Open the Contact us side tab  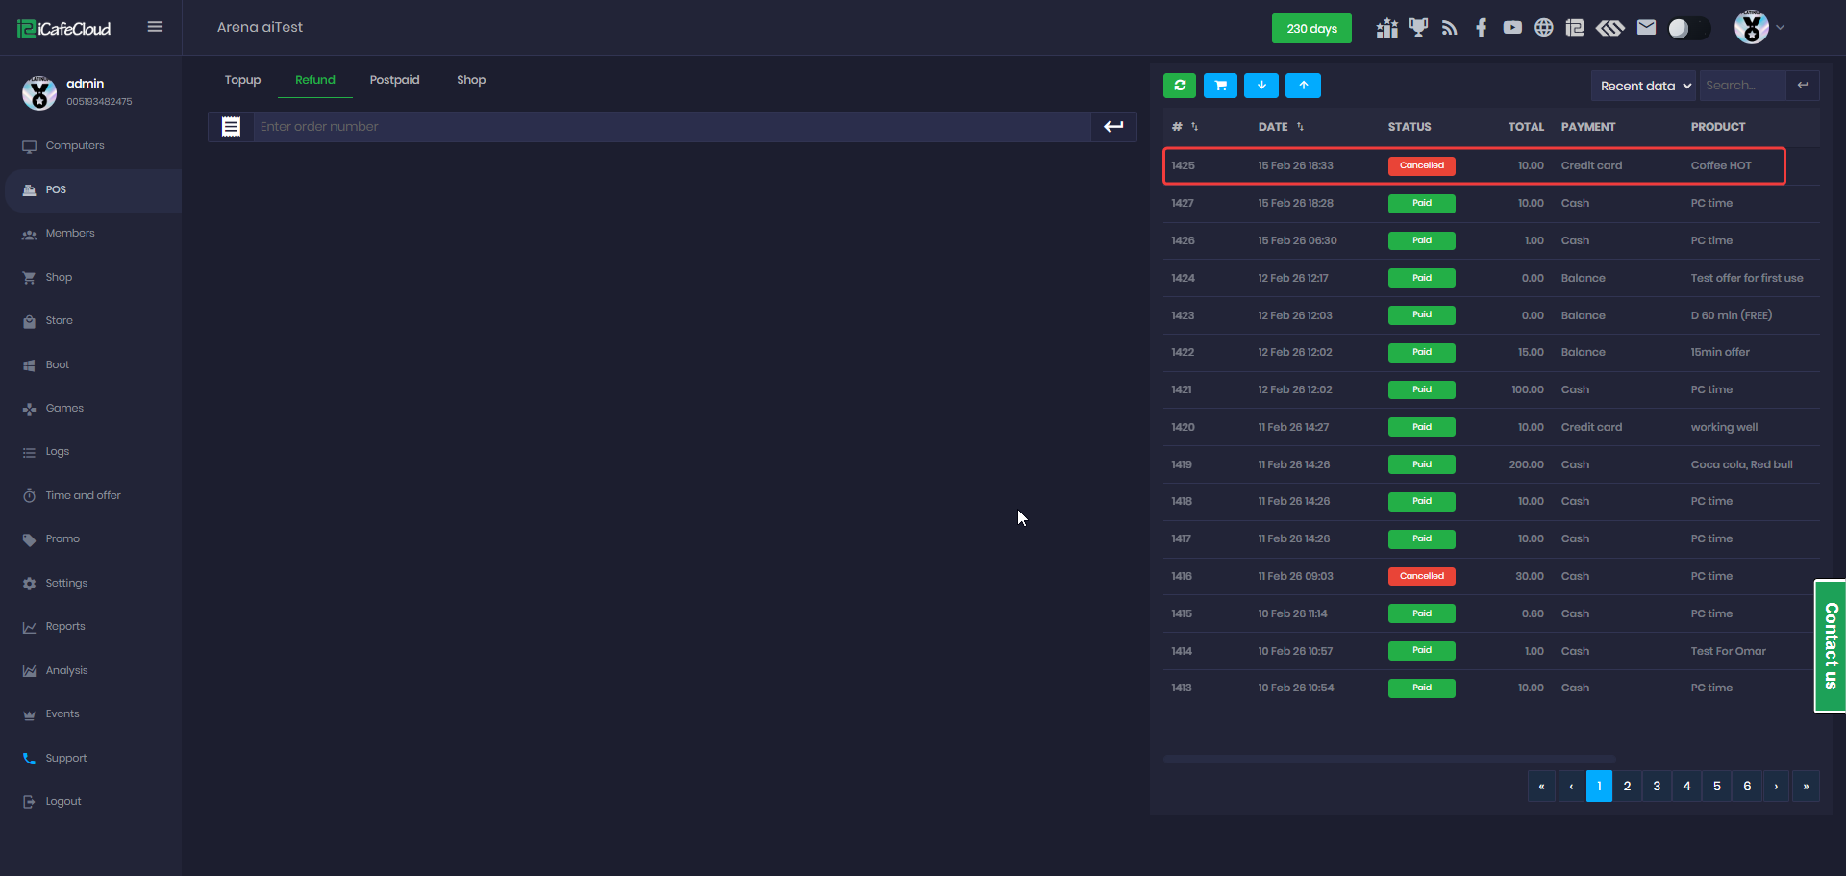click(x=1830, y=646)
